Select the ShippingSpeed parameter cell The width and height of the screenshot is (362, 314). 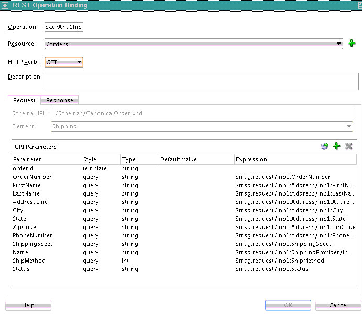tap(47, 244)
